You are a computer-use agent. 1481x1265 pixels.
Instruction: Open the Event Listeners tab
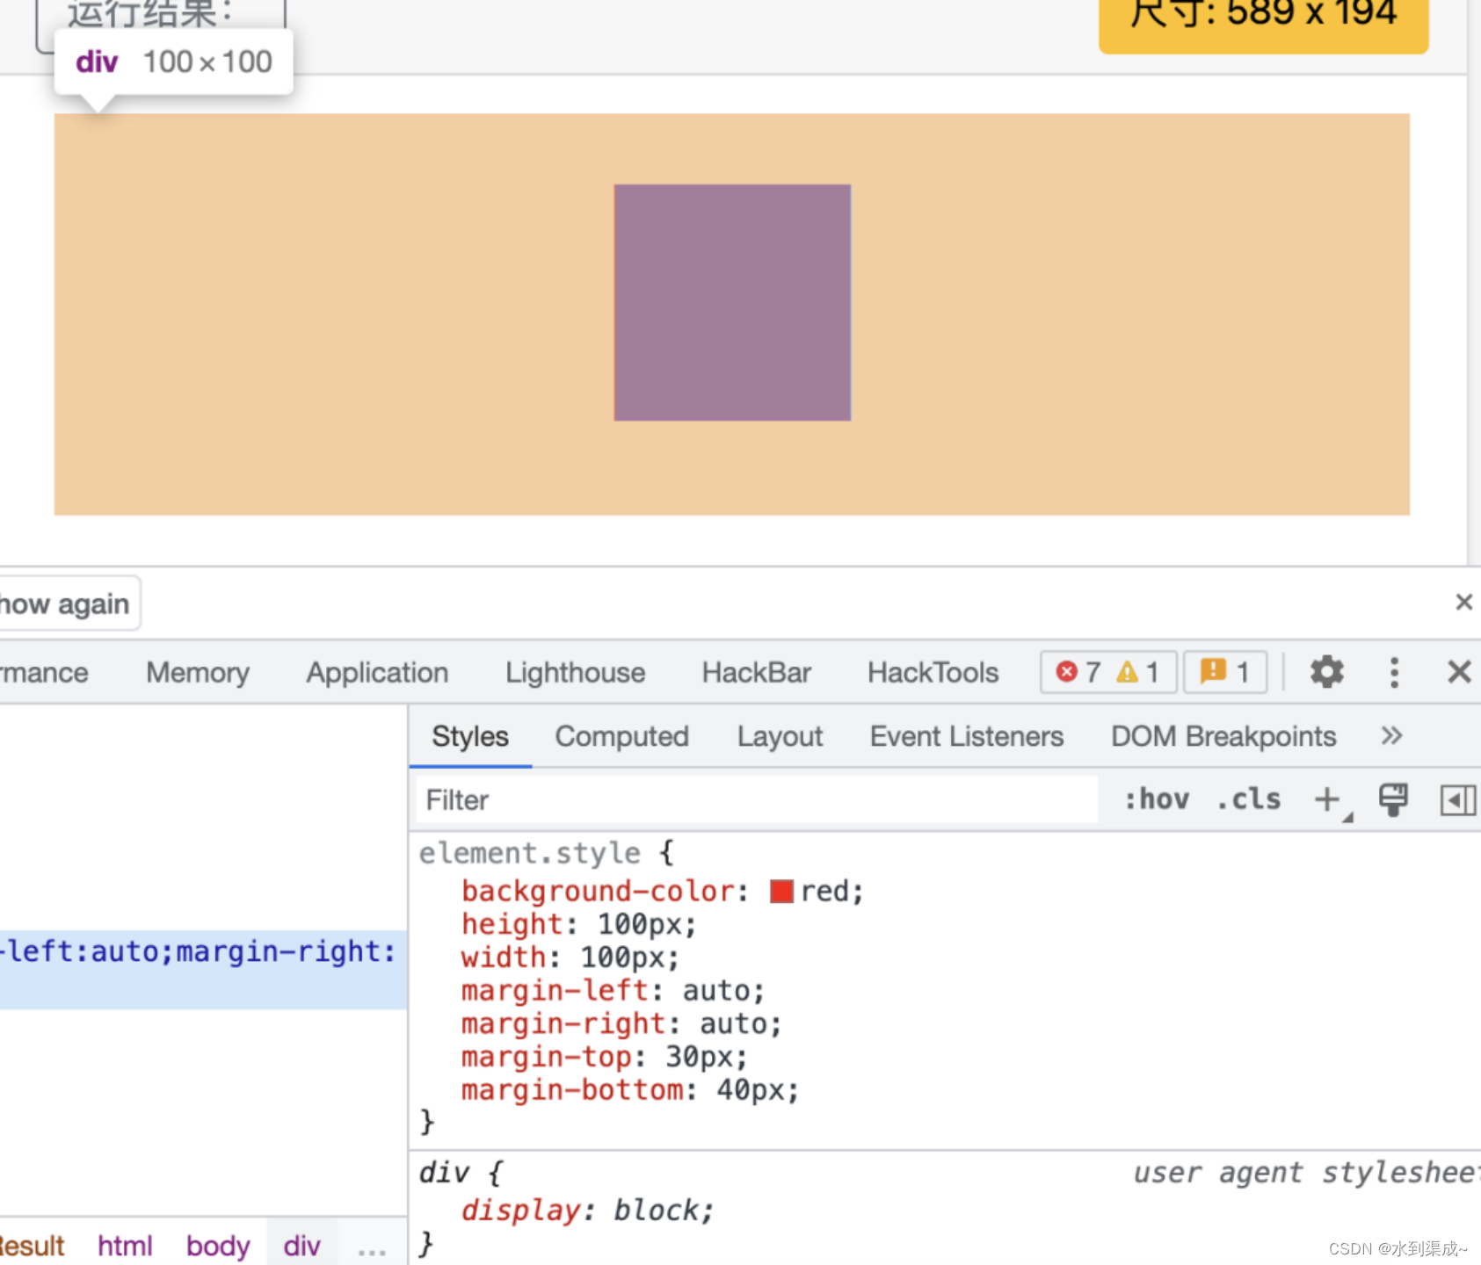point(967,736)
